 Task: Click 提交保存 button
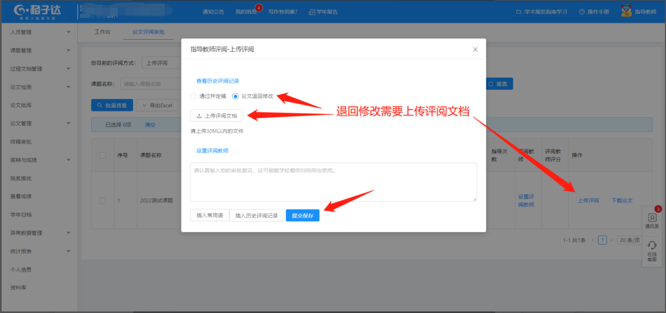(302, 215)
